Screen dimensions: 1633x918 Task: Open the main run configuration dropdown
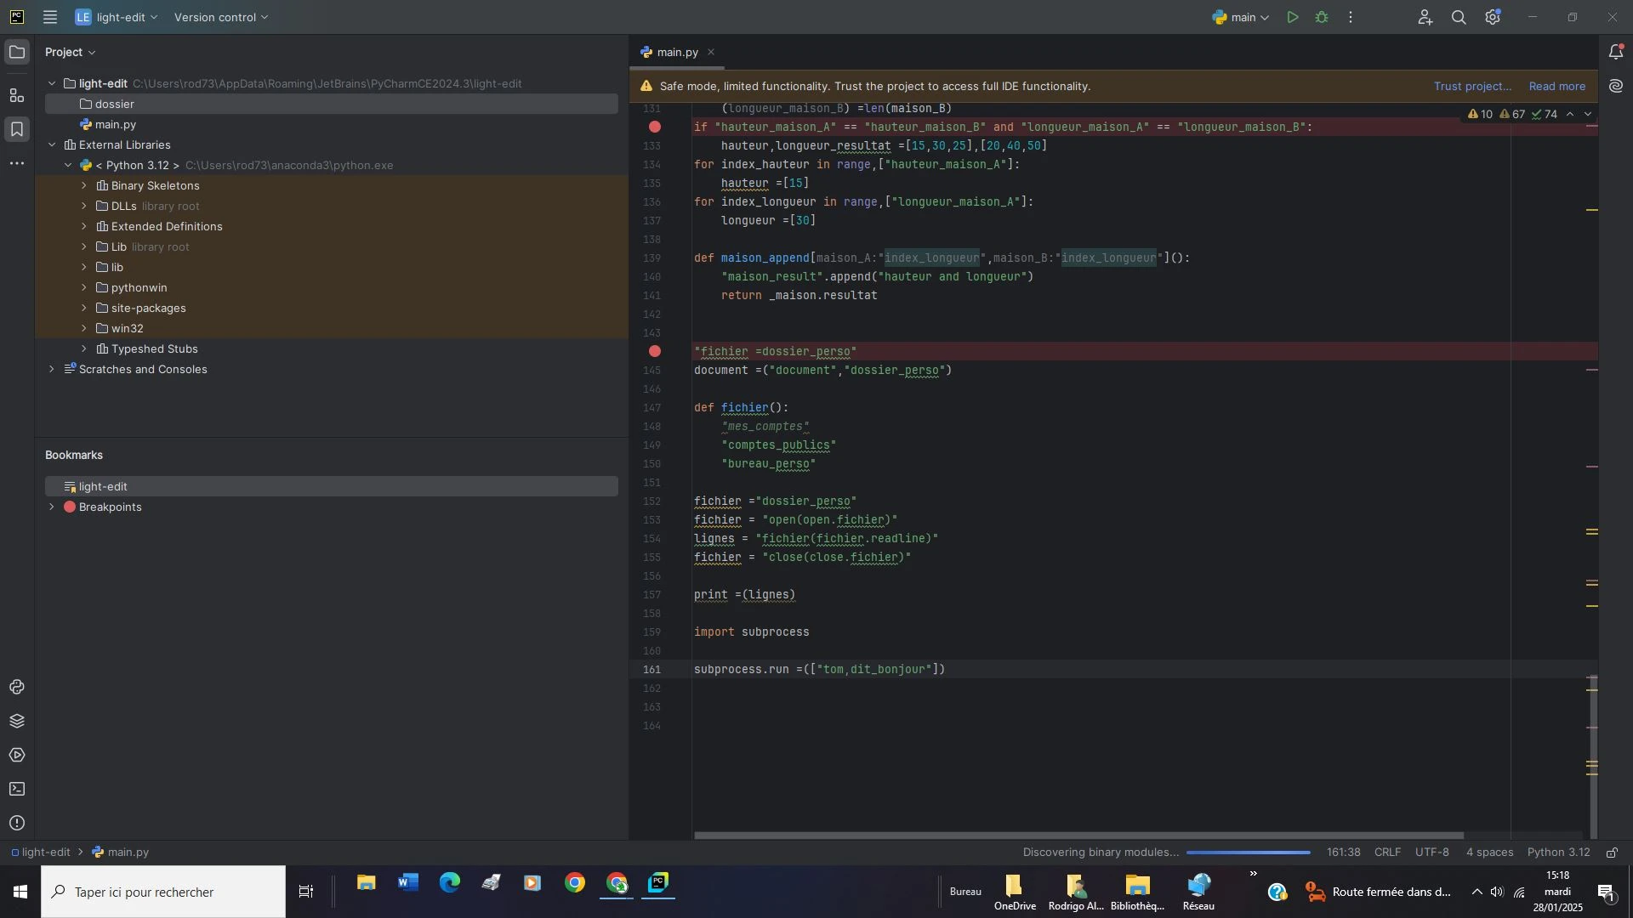click(x=1241, y=17)
